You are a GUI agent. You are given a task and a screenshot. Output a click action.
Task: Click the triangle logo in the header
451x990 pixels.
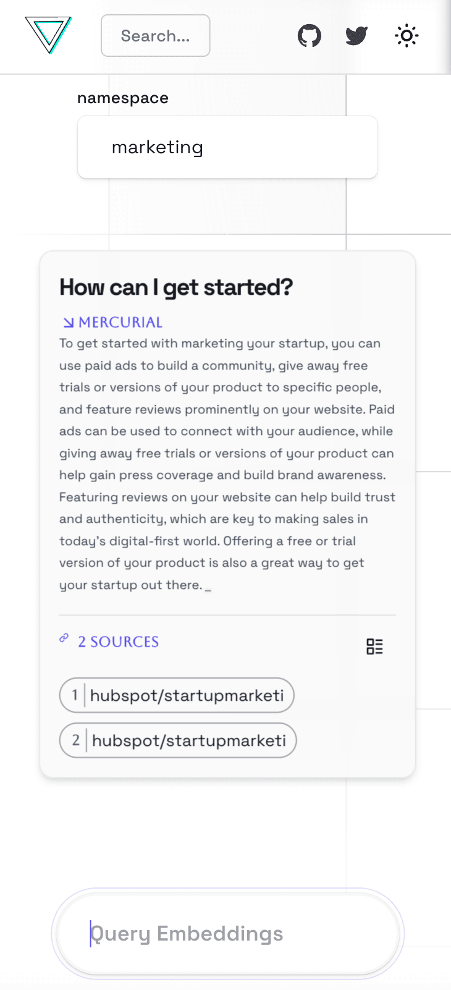click(x=48, y=35)
